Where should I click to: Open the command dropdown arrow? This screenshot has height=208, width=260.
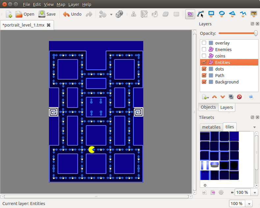(111, 15)
